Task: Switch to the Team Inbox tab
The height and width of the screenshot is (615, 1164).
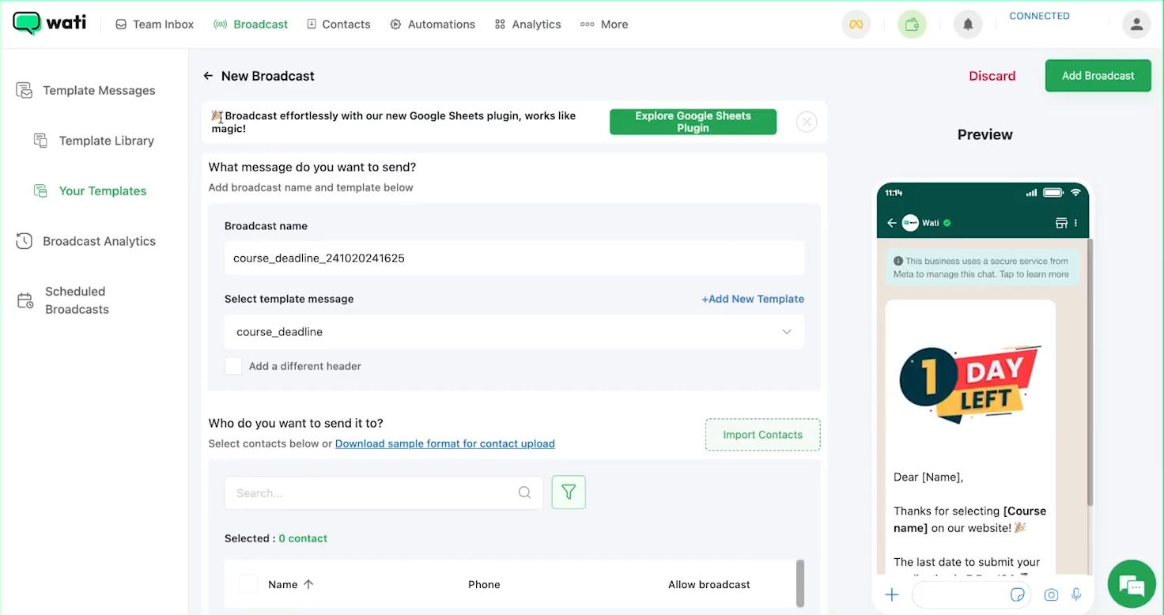Action: pos(155,25)
